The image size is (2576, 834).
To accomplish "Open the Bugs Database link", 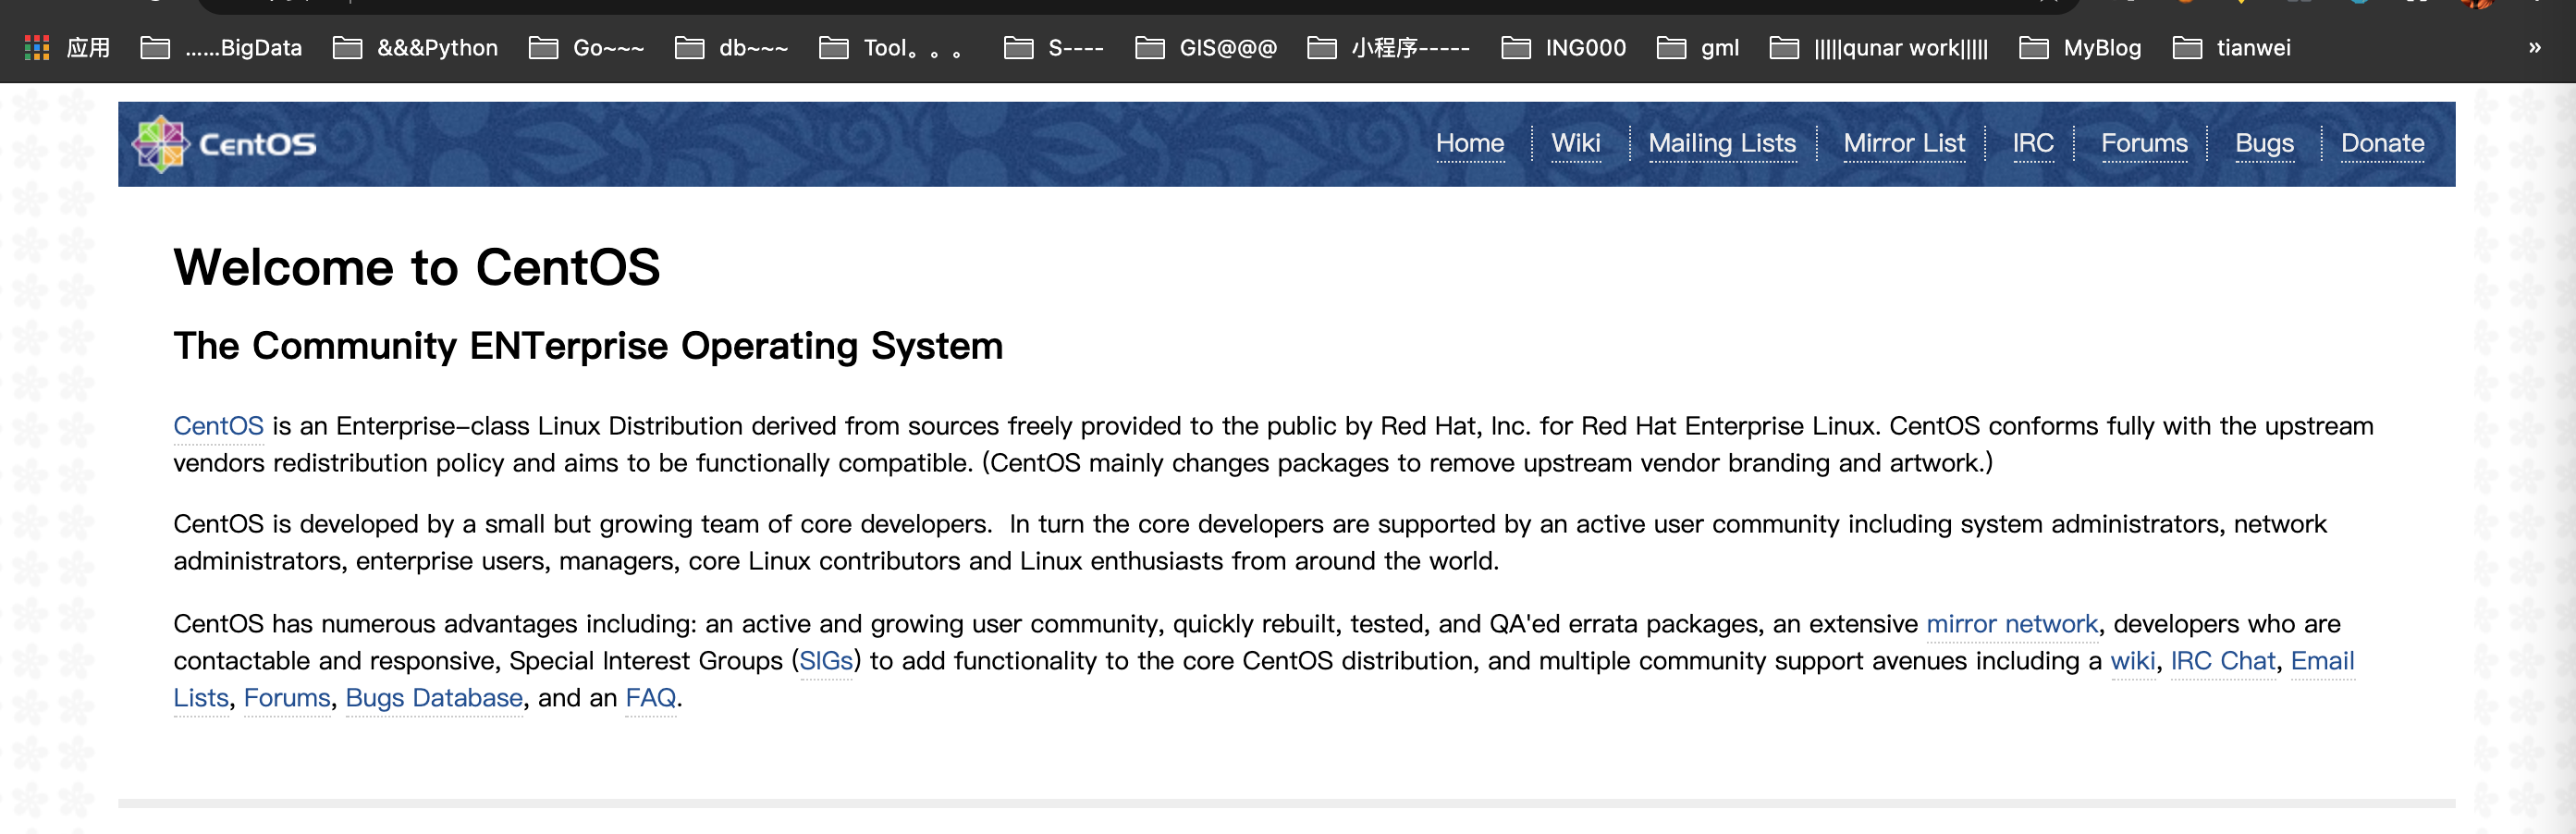I will pos(434,698).
